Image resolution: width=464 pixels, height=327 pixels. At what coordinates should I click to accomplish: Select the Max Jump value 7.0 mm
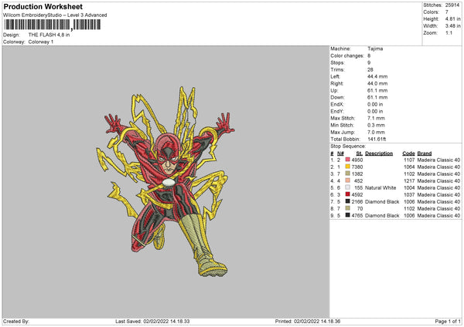click(376, 132)
